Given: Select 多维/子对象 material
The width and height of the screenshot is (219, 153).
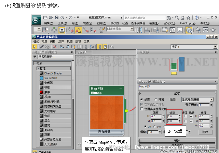Looking at the screenshot, I should click(55, 102).
